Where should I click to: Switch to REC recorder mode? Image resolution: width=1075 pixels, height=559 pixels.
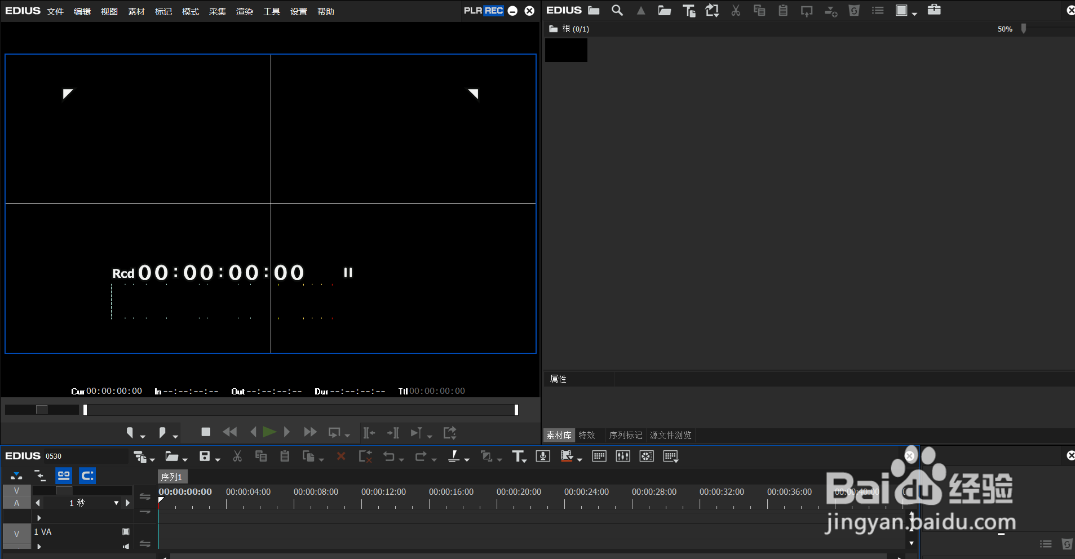click(494, 11)
